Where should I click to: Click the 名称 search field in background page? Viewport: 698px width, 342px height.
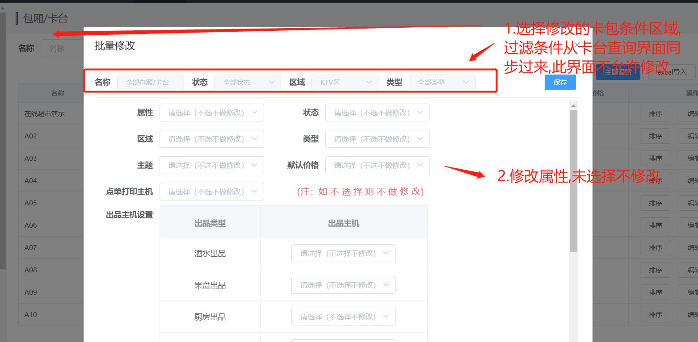click(62, 48)
